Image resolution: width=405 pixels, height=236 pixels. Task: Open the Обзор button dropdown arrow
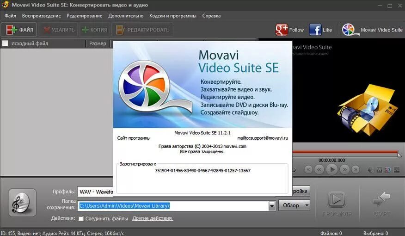pos(307,205)
